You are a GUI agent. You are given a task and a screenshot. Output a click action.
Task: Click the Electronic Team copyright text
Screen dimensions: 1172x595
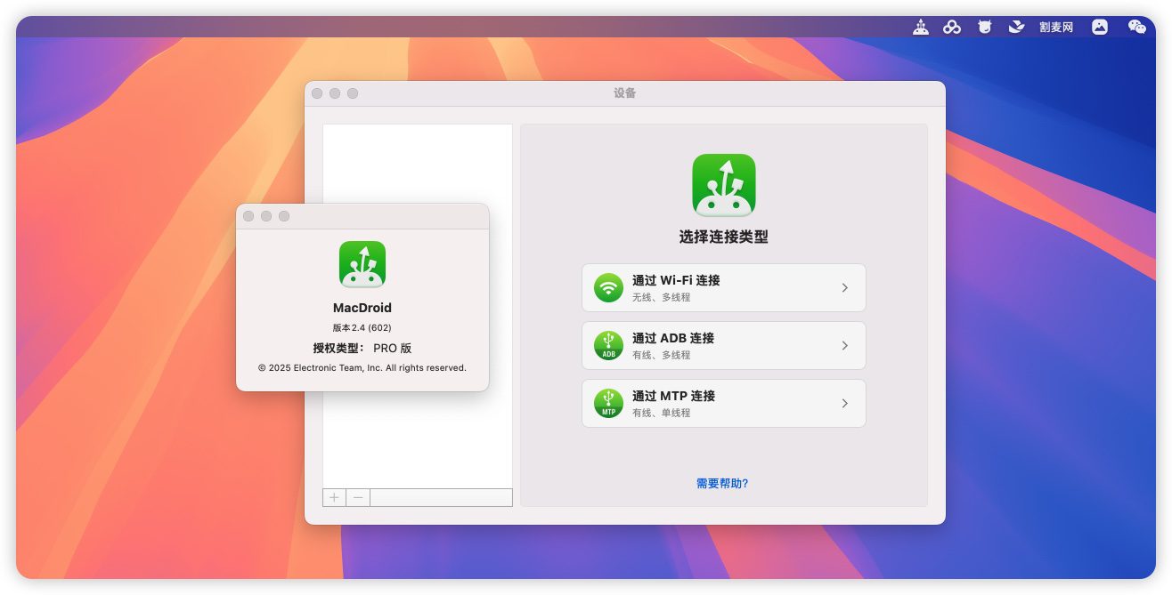tap(362, 367)
